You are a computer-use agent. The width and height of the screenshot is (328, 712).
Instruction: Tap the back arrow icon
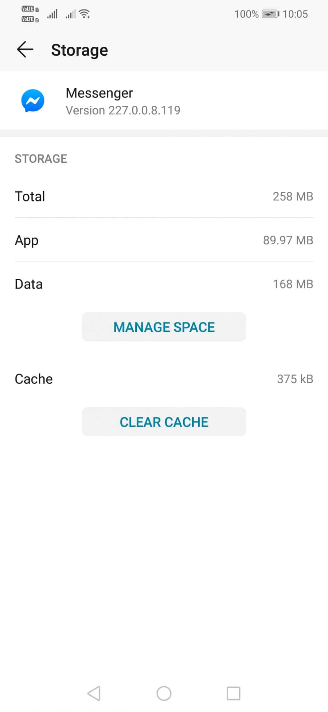pos(25,50)
